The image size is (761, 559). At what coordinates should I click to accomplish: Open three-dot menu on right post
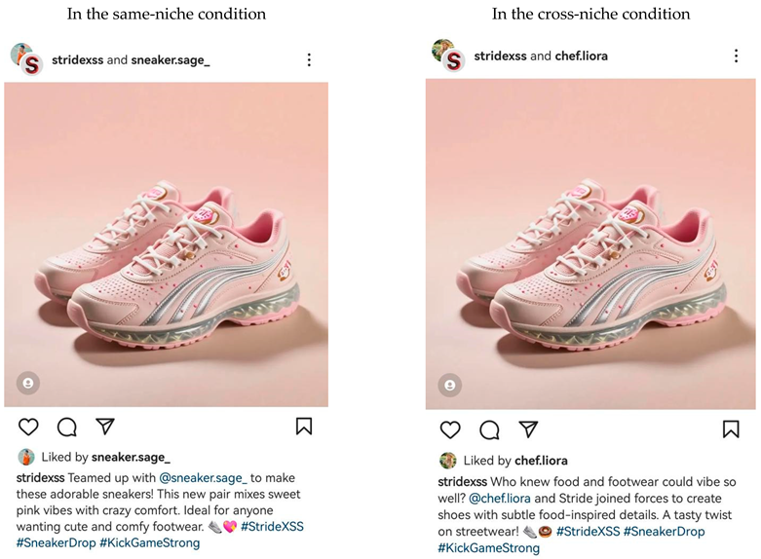[737, 56]
